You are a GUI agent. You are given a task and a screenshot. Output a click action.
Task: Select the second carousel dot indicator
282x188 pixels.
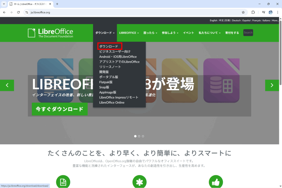[x=139, y=136]
